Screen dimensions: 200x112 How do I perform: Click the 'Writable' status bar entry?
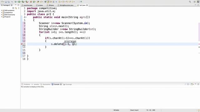click(116, 110)
